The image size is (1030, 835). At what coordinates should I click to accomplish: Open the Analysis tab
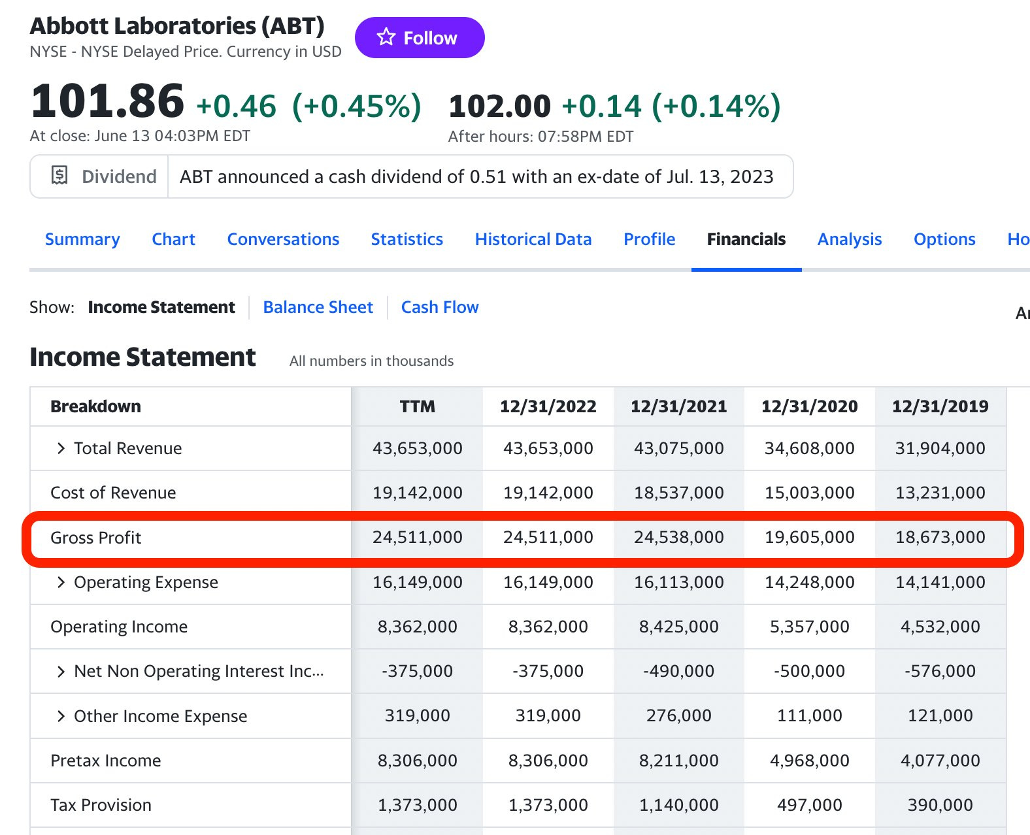pyautogui.click(x=850, y=239)
